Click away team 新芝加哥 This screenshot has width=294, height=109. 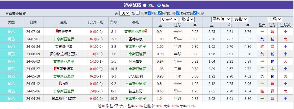coord(135,91)
